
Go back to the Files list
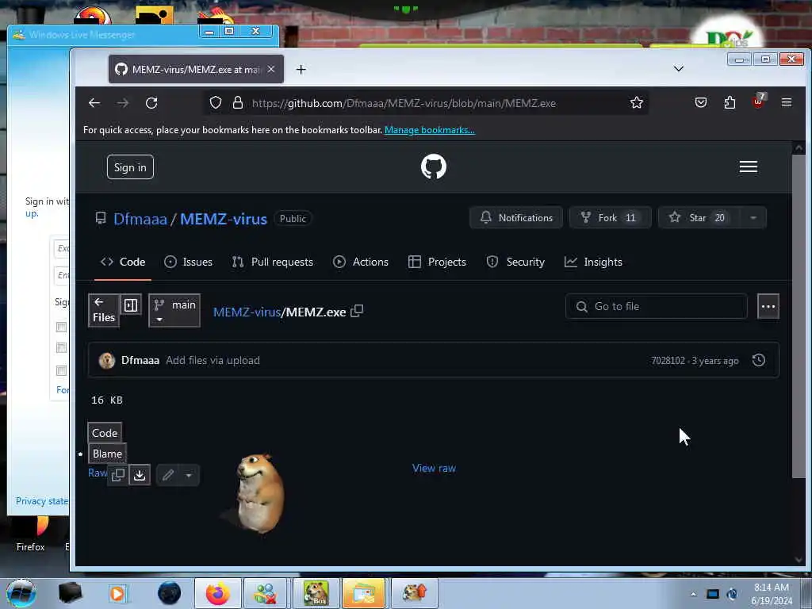coord(104,310)
